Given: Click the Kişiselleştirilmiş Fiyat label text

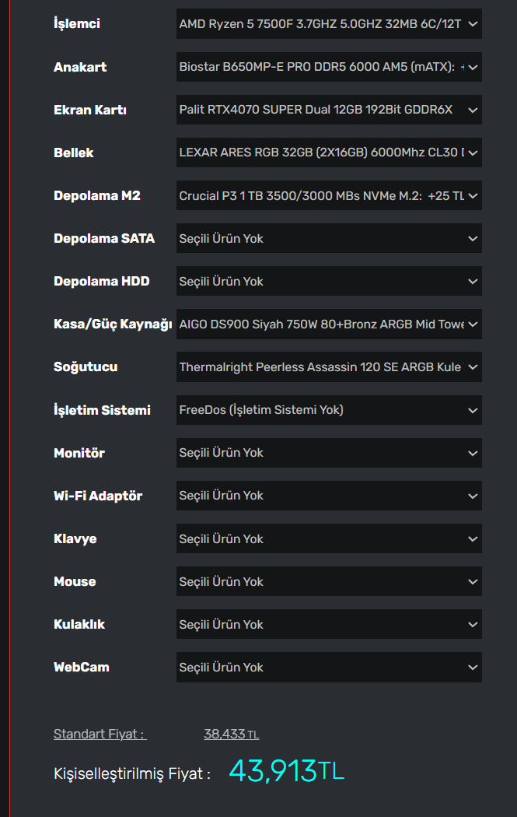Looking at the screenshot, I should point(131,774).
